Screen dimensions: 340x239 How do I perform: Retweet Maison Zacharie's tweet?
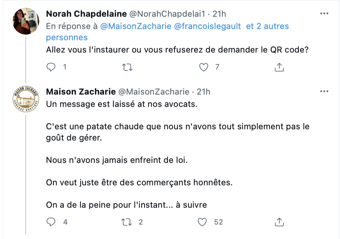point(127,222)
